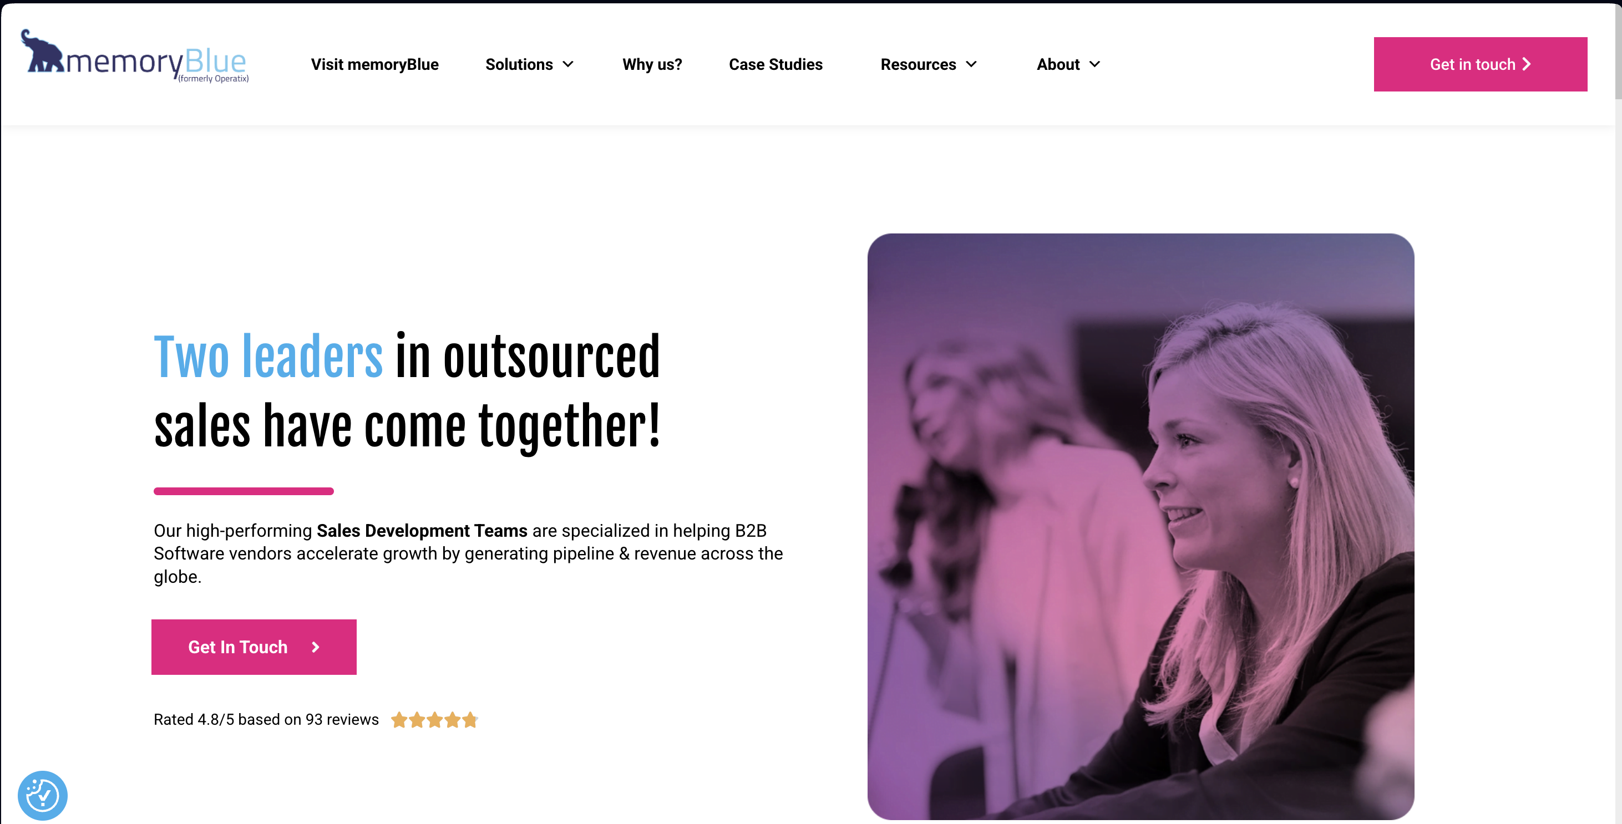Click the Solutions menu label
The width and height of the screenshot is (1622, 824).
pyautogui.click(x=519, y=64)
